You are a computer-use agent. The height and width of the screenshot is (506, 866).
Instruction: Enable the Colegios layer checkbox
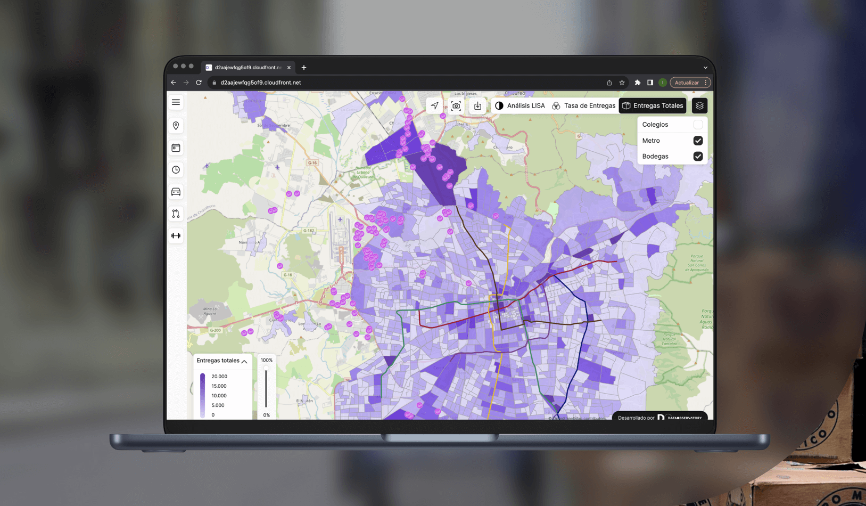pyautogui.click(x=698, y=125)
